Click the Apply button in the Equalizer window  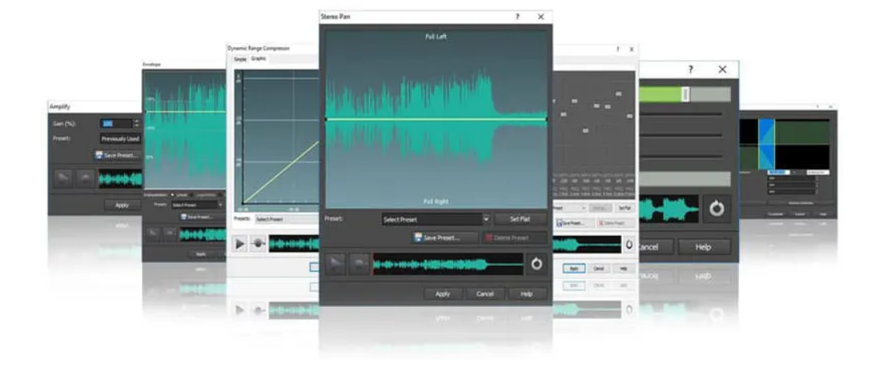(x=574, y=268)
